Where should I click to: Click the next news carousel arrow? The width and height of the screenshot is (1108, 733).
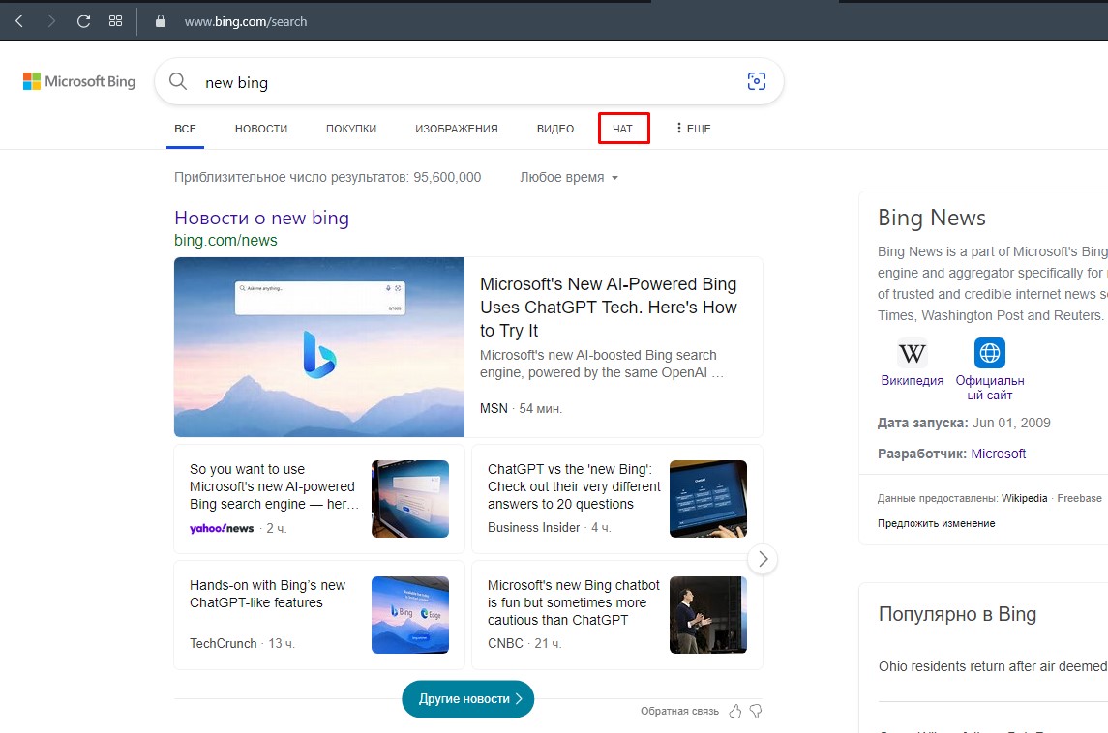point(763,559)
